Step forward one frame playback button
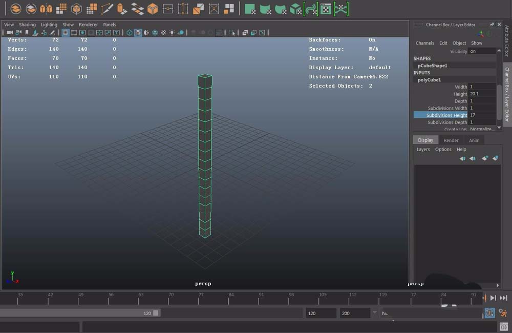Screen dimensions: 512x333 (x=493, y=298)
